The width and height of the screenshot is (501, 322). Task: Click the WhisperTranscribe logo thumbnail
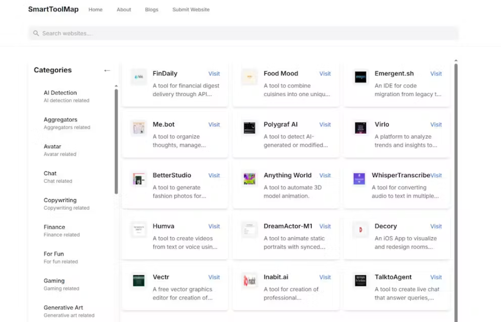tap(359, 179)
